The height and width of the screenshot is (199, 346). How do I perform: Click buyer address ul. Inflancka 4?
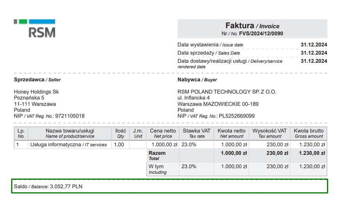tap(193, 98)
